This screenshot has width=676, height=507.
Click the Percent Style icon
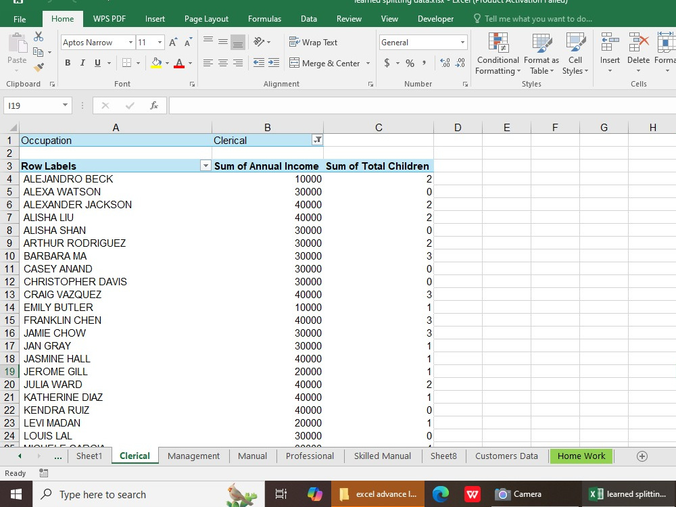[410, 64]
